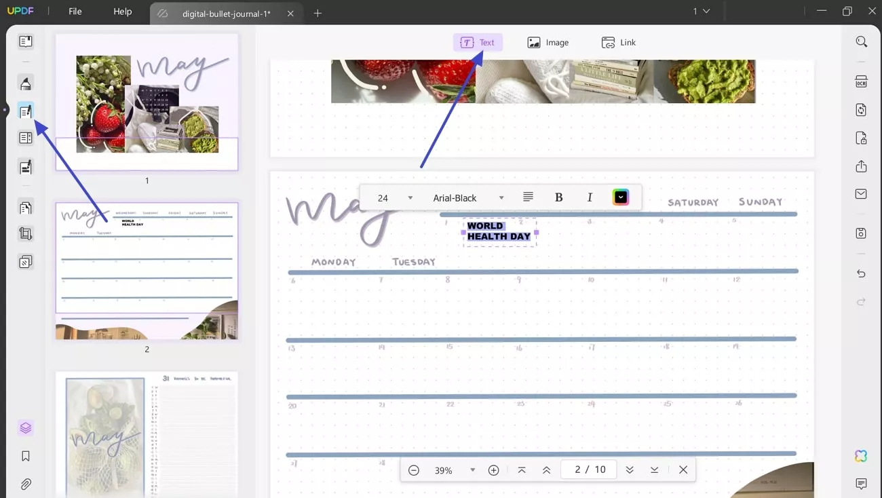The width and height of the screenshot is (882, 498).
Task: Select the Edit PDF tool
Action: click(25, 110)
